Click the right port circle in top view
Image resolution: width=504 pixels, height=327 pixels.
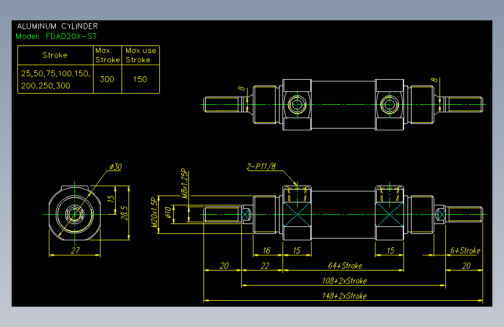[x=389, y=105]
